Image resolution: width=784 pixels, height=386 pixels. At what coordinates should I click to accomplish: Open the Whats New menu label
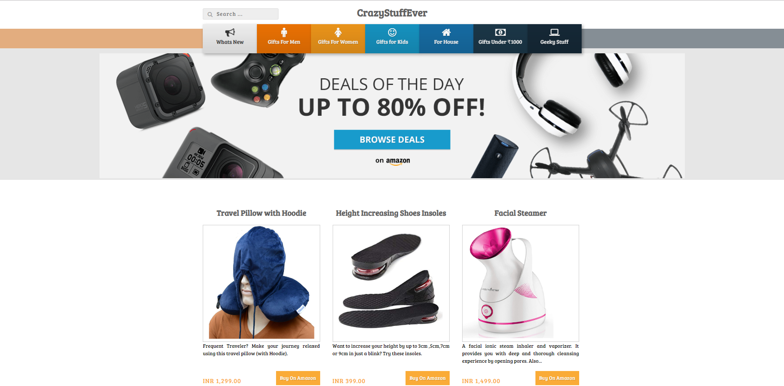point(230,42)
